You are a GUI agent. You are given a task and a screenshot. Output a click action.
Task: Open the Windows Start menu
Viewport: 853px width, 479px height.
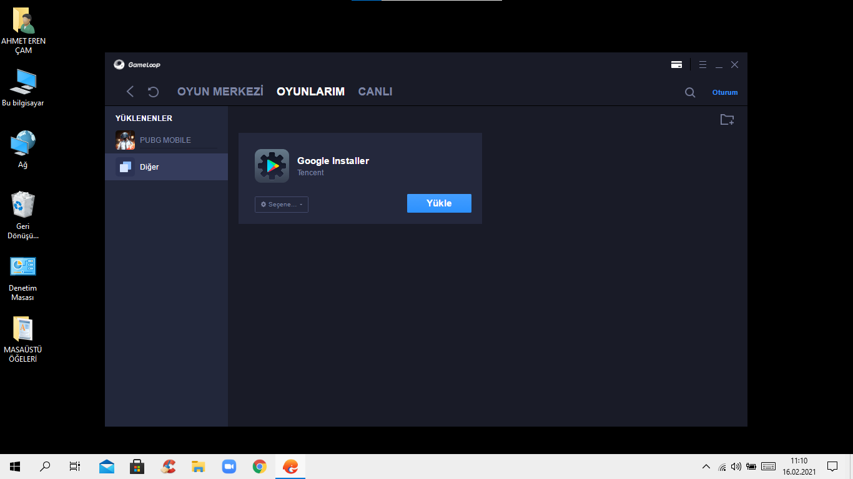(15, 467)
